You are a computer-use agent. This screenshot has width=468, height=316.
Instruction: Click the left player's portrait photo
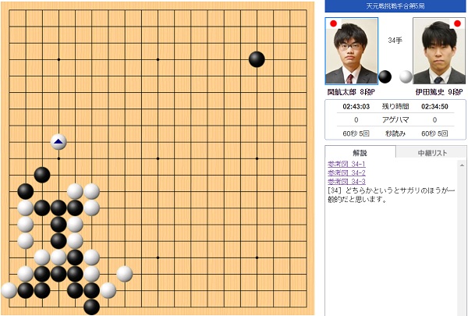[352, 51]
